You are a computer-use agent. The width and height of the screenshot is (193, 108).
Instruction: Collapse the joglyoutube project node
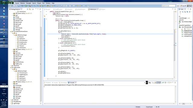tap(11, 67)
